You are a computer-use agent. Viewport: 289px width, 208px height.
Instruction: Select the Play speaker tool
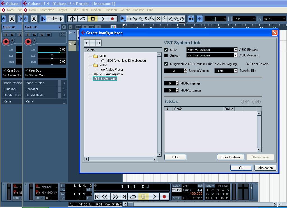click(176, 19)
